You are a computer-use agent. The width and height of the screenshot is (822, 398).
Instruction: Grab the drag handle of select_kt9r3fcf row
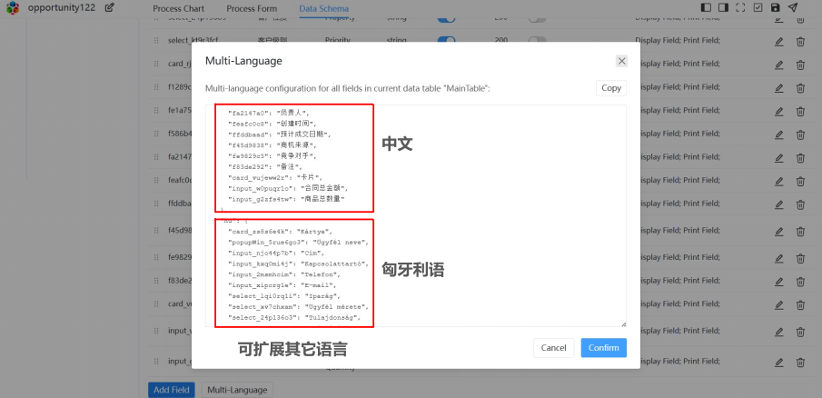pos(156,41)
